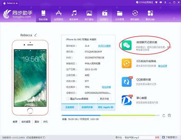Switch to the 音乐铃声 tab
This screenshot has height=140, width=181.
(74, 16)
